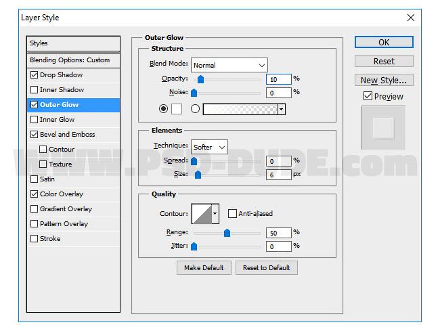440x331 pixels.
Task: Click the Reset button
Action: 384,61
